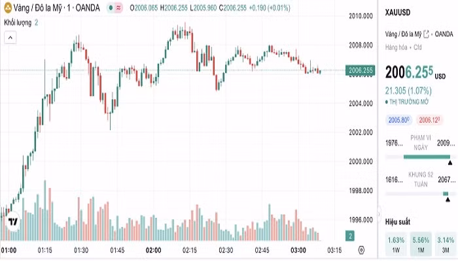This screenshot has width=458, height=261.
Task: Click the XAUUSD symbol title
Action: [x=398, y=12]
